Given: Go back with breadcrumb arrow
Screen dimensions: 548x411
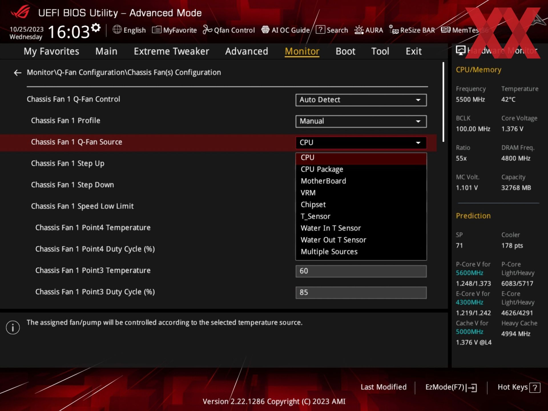Looking at the screenshot, I should pyautogui.click(x=18, y=73).
